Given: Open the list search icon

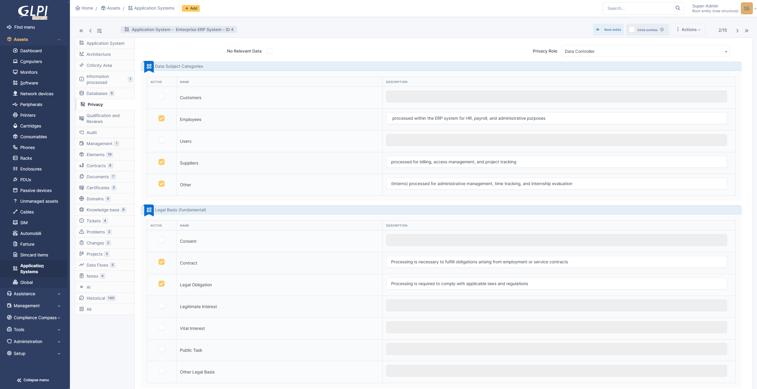Looking at the screenshot, I should pos(99,31).
